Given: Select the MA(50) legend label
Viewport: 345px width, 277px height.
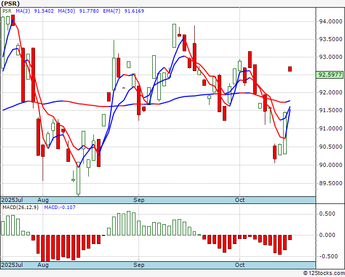Looking at the screenshot, I should pos(66,11).
